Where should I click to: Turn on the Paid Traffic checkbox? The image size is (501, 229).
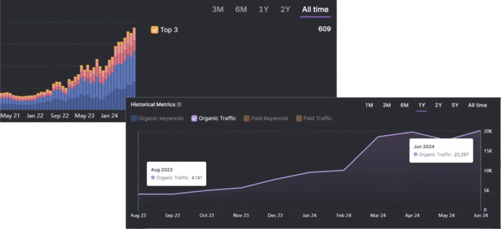click(x=298, y=118)
